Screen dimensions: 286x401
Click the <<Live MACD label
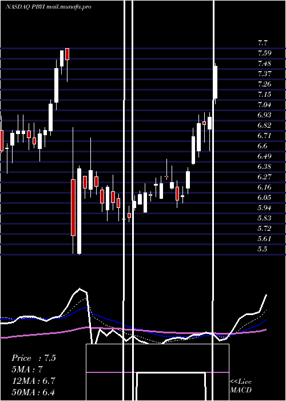pos(241,386)
